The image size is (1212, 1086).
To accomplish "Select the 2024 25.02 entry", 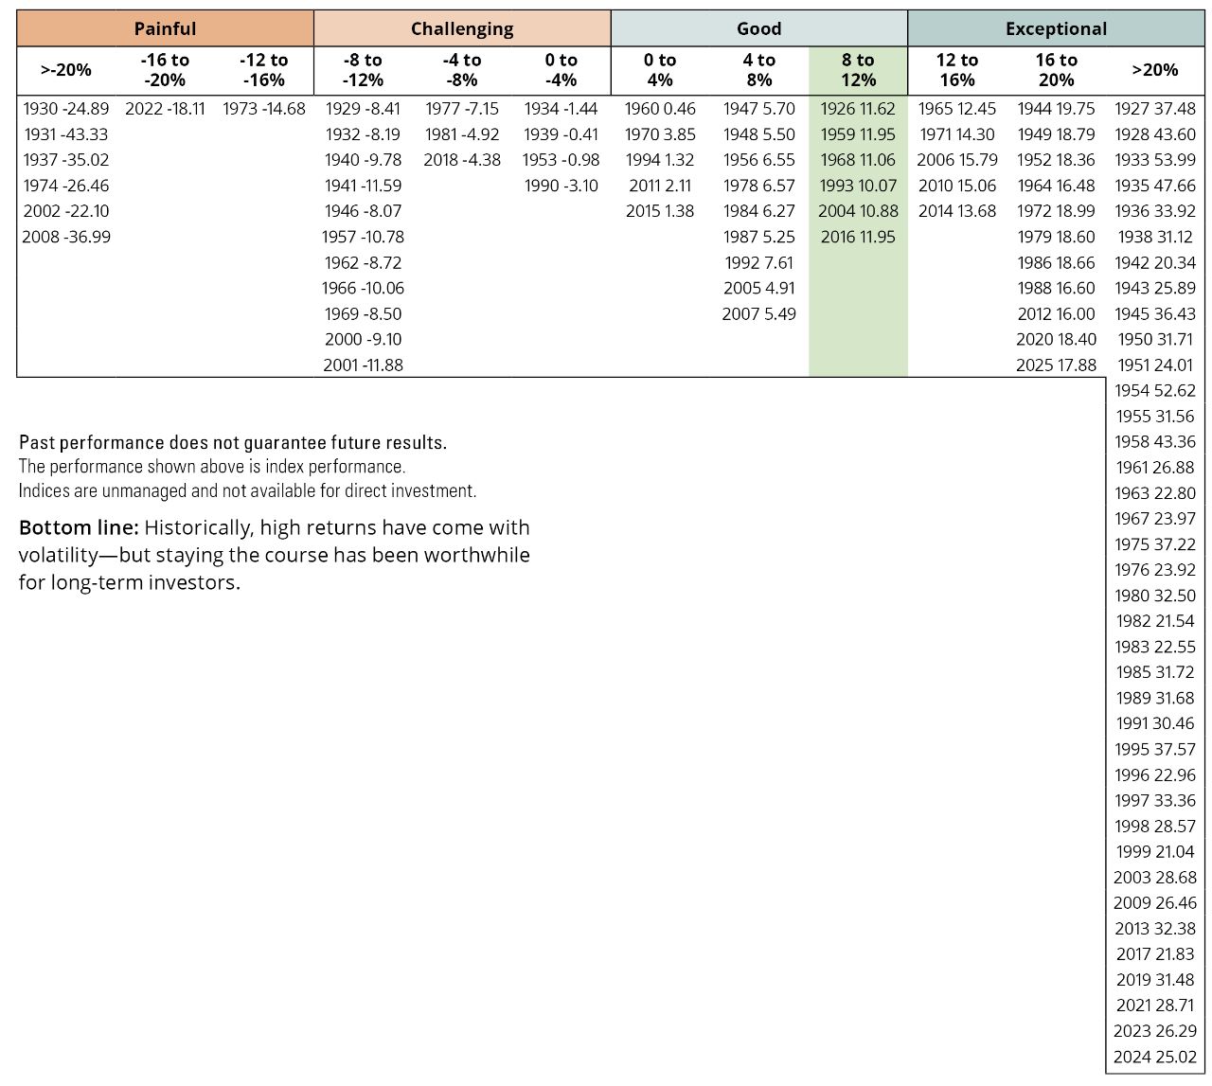I will [x=1154, y=1057].
